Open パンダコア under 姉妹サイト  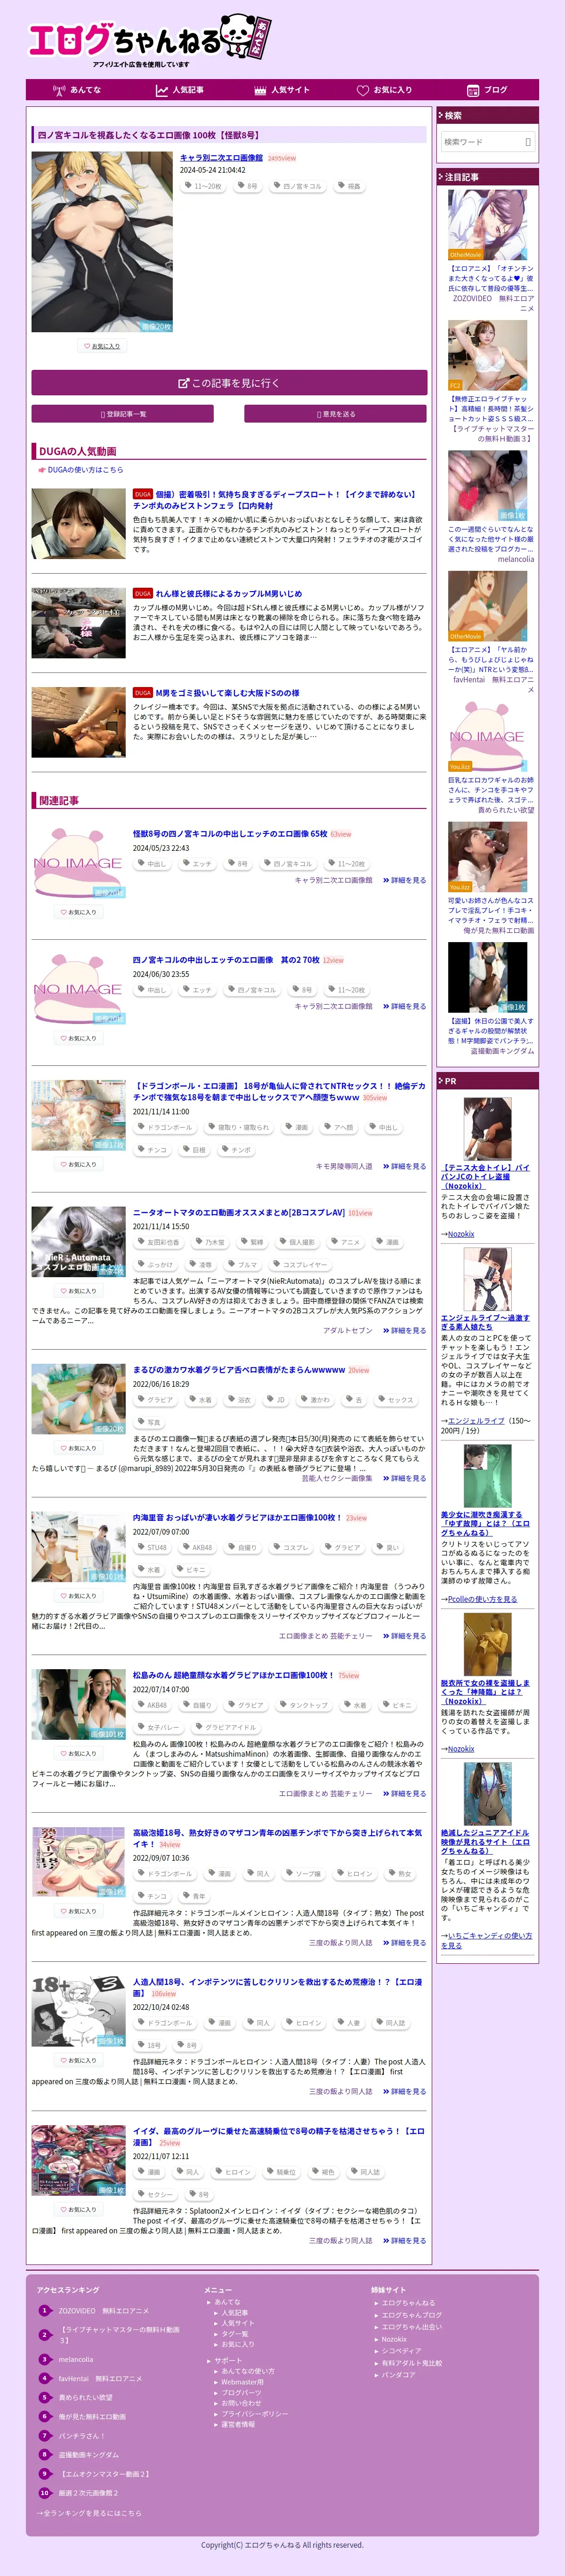(x=398, y=2374)
